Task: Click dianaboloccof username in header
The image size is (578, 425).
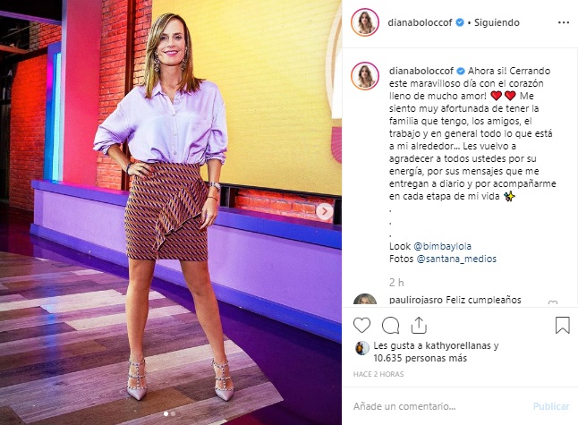Action: [420, 22]
